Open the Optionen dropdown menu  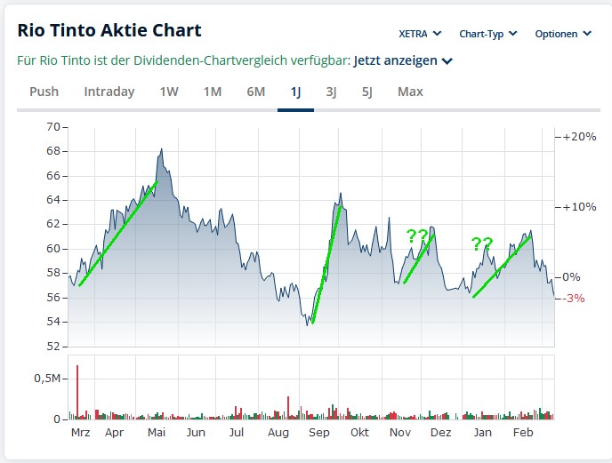tap(562, 34)
